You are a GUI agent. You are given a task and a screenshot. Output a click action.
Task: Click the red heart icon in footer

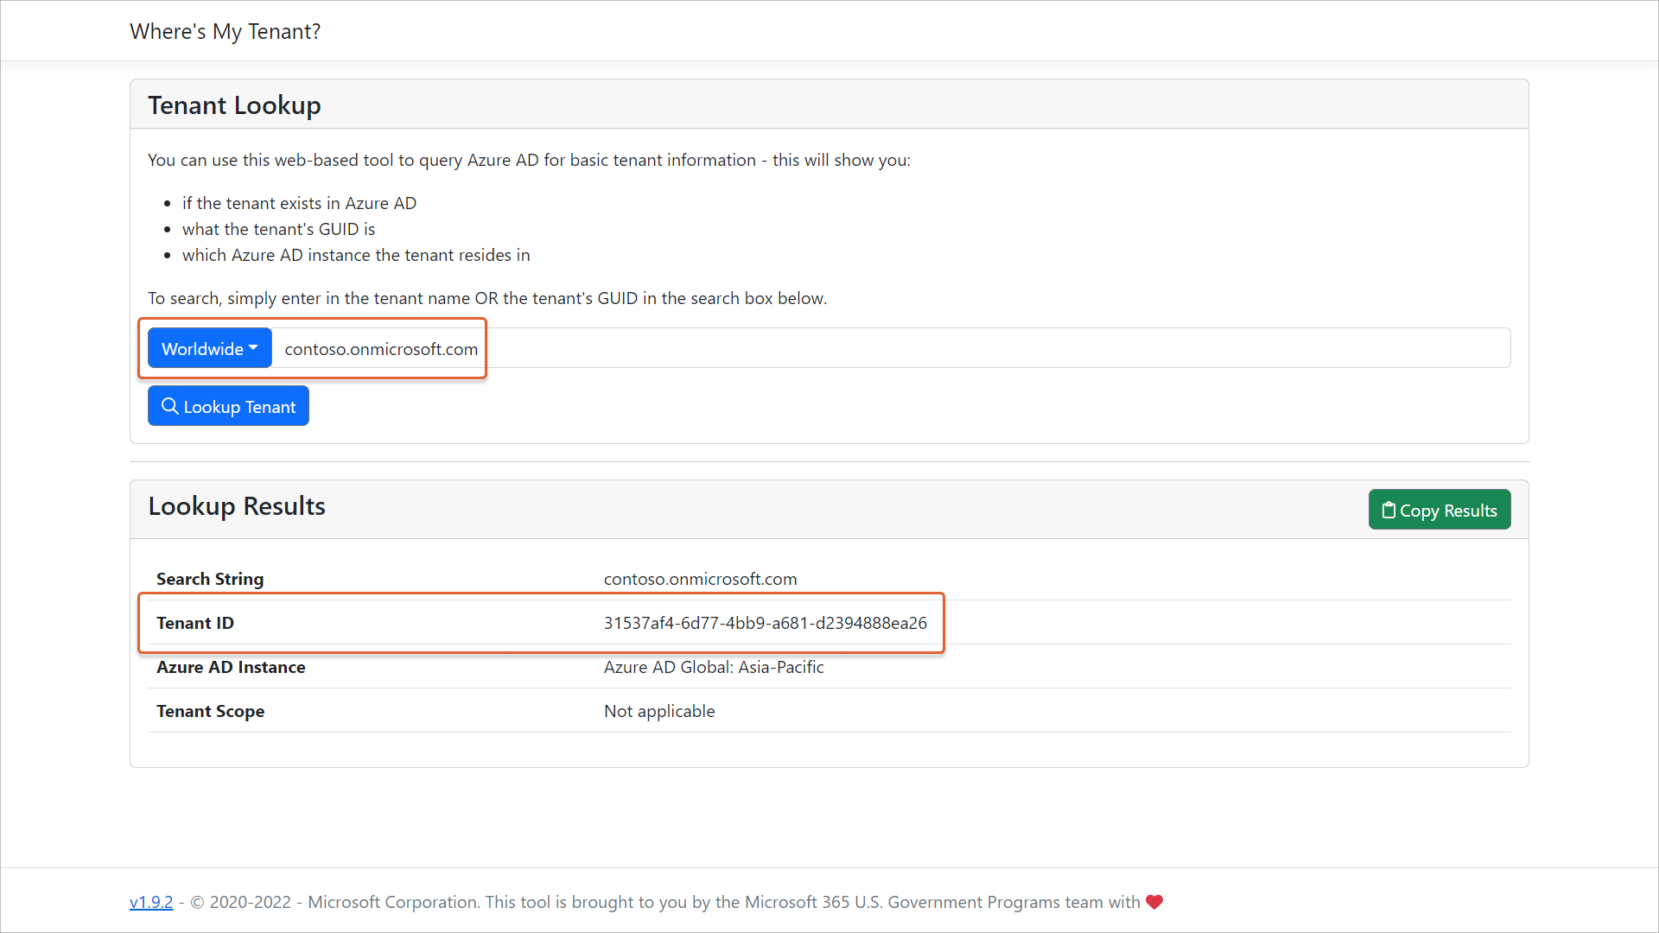pos(1154,902)
